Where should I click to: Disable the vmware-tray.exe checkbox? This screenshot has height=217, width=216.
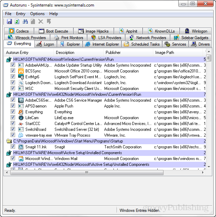[x=13, y=135]
